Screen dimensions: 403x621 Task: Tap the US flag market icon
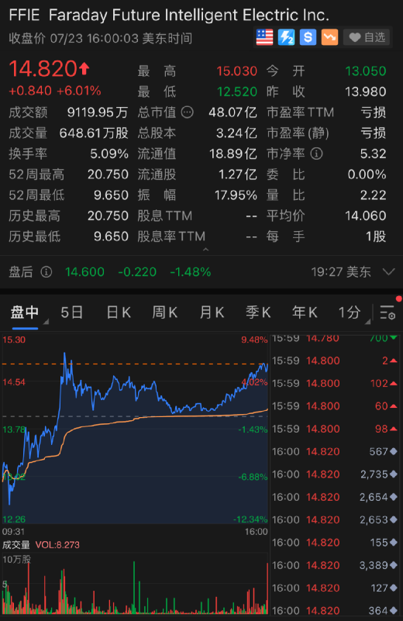coord(264,37)
